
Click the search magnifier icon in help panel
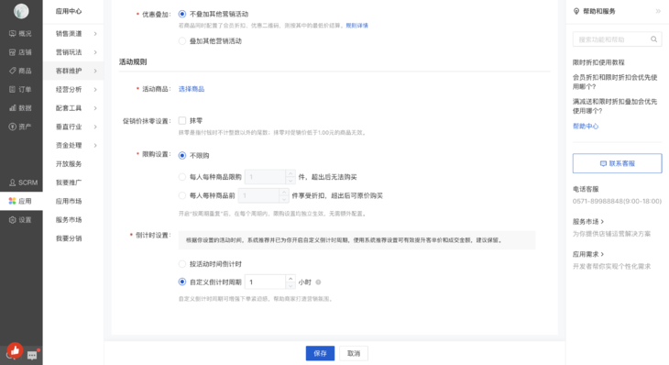tap(653, 39)
